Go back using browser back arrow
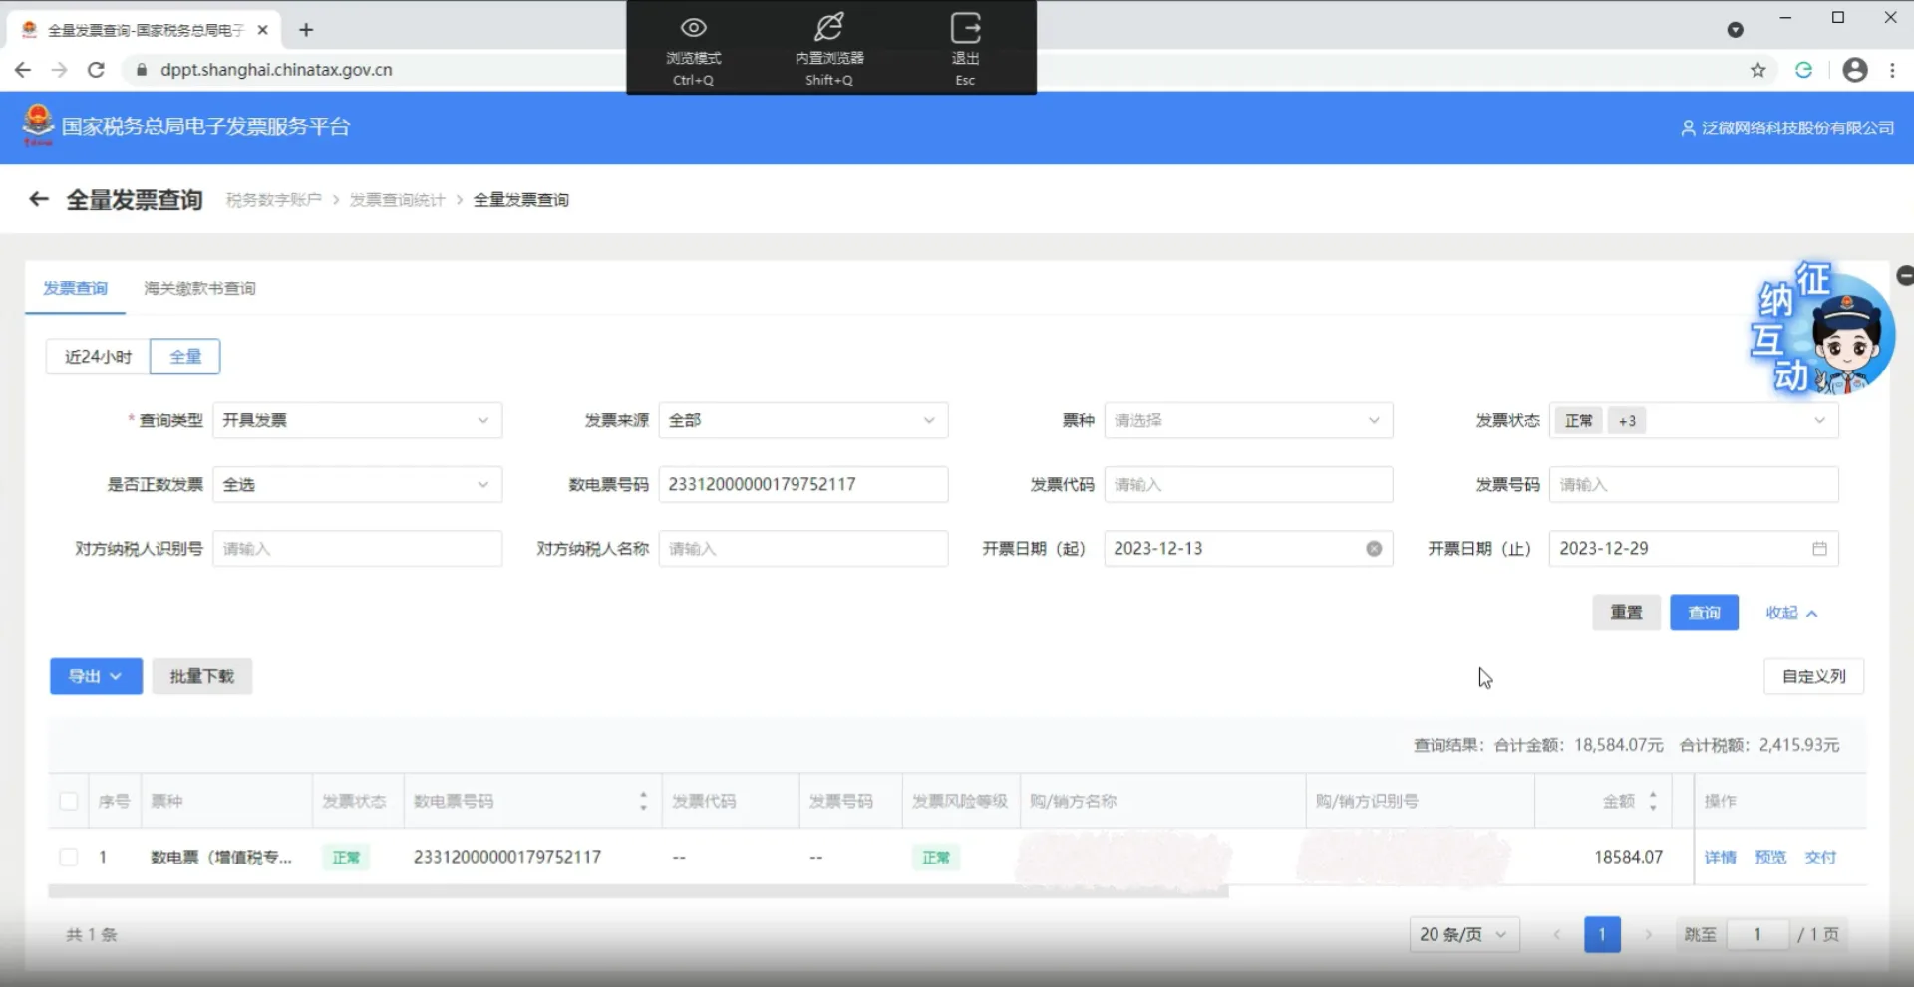Viewport: 1914px width, 987px height. pyautogui.click(x=23, y=70)
